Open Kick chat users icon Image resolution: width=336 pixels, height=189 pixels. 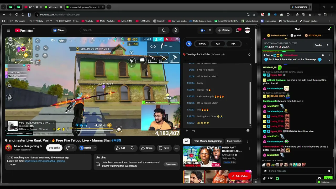click(329, 29)
